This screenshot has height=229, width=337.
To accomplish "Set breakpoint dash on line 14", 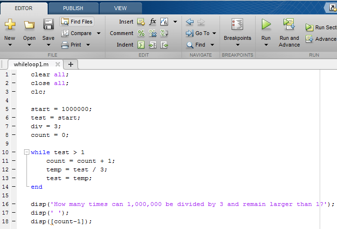I will coord(14,187).
